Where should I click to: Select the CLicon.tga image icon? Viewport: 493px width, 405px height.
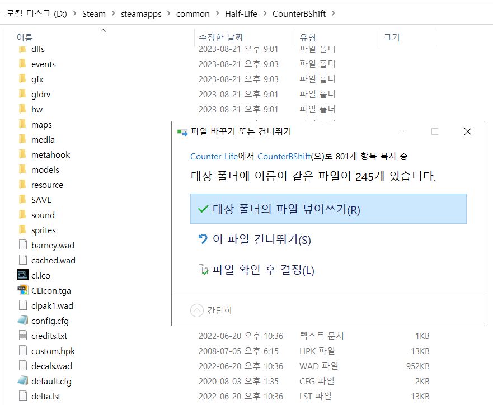(x=22, y=290)
